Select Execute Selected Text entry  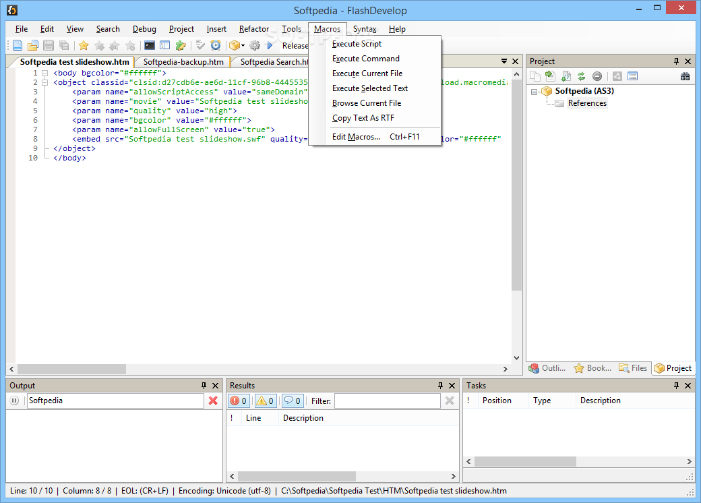(375, 88)
